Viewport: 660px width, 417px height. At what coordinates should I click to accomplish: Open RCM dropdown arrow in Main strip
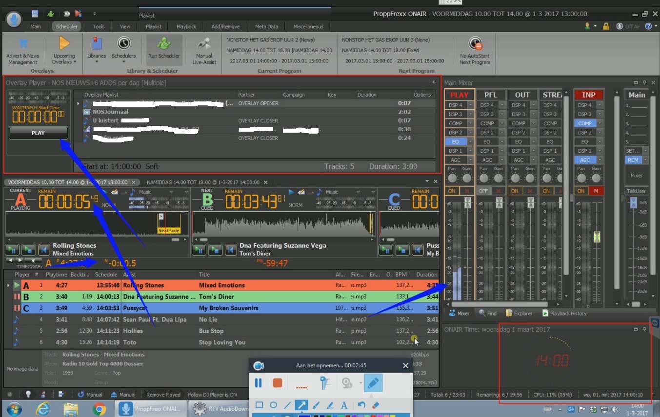(x=646, y=160)
